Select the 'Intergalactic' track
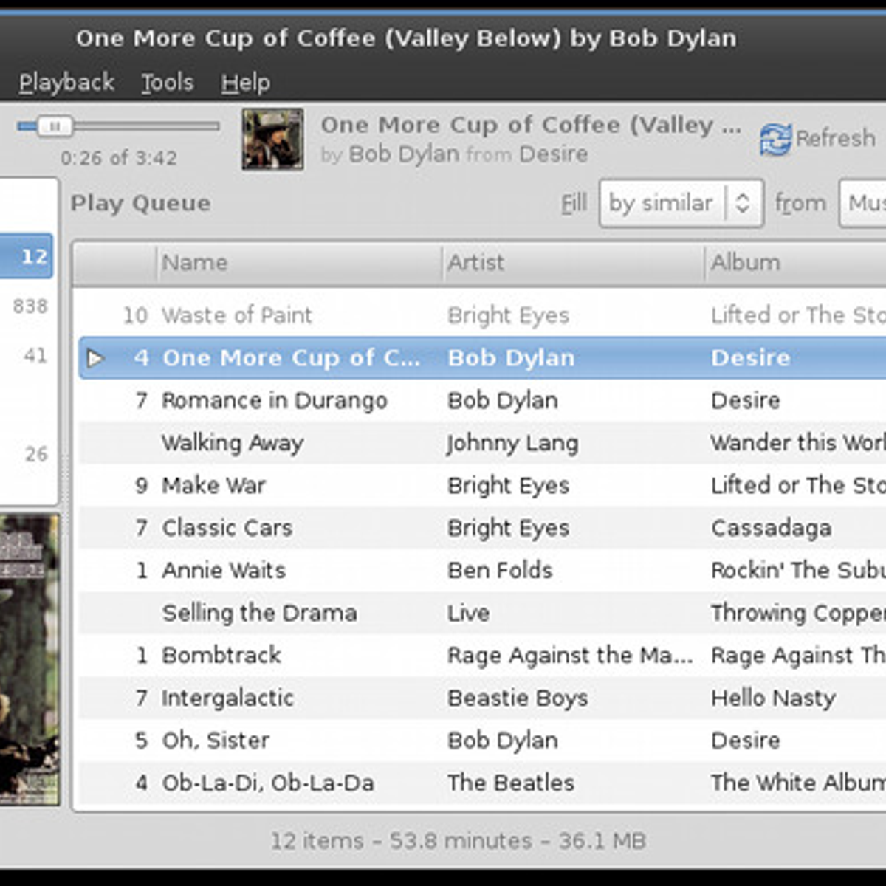This screenshot has height=886, width=886. coord(482,698)
